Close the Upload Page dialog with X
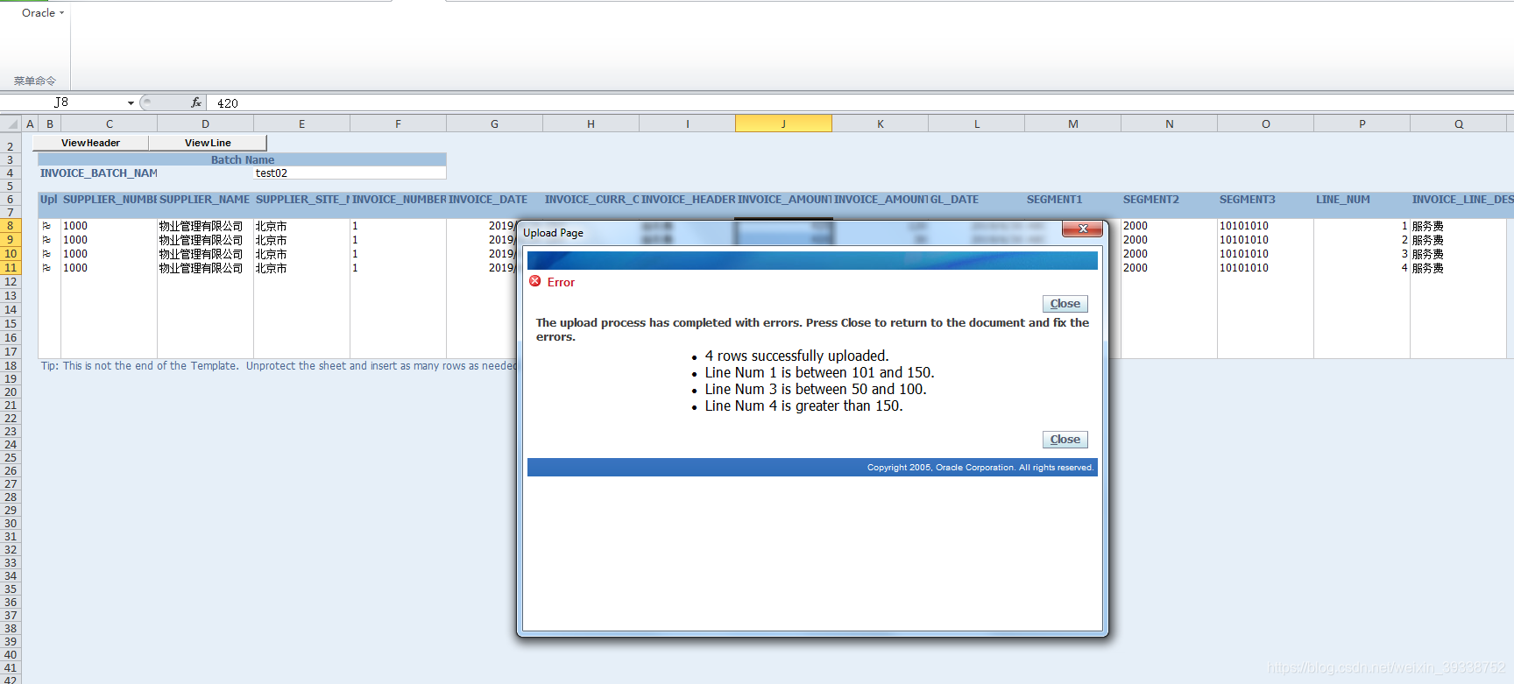The image size is (1514, 684). [x=1084, y=229]
